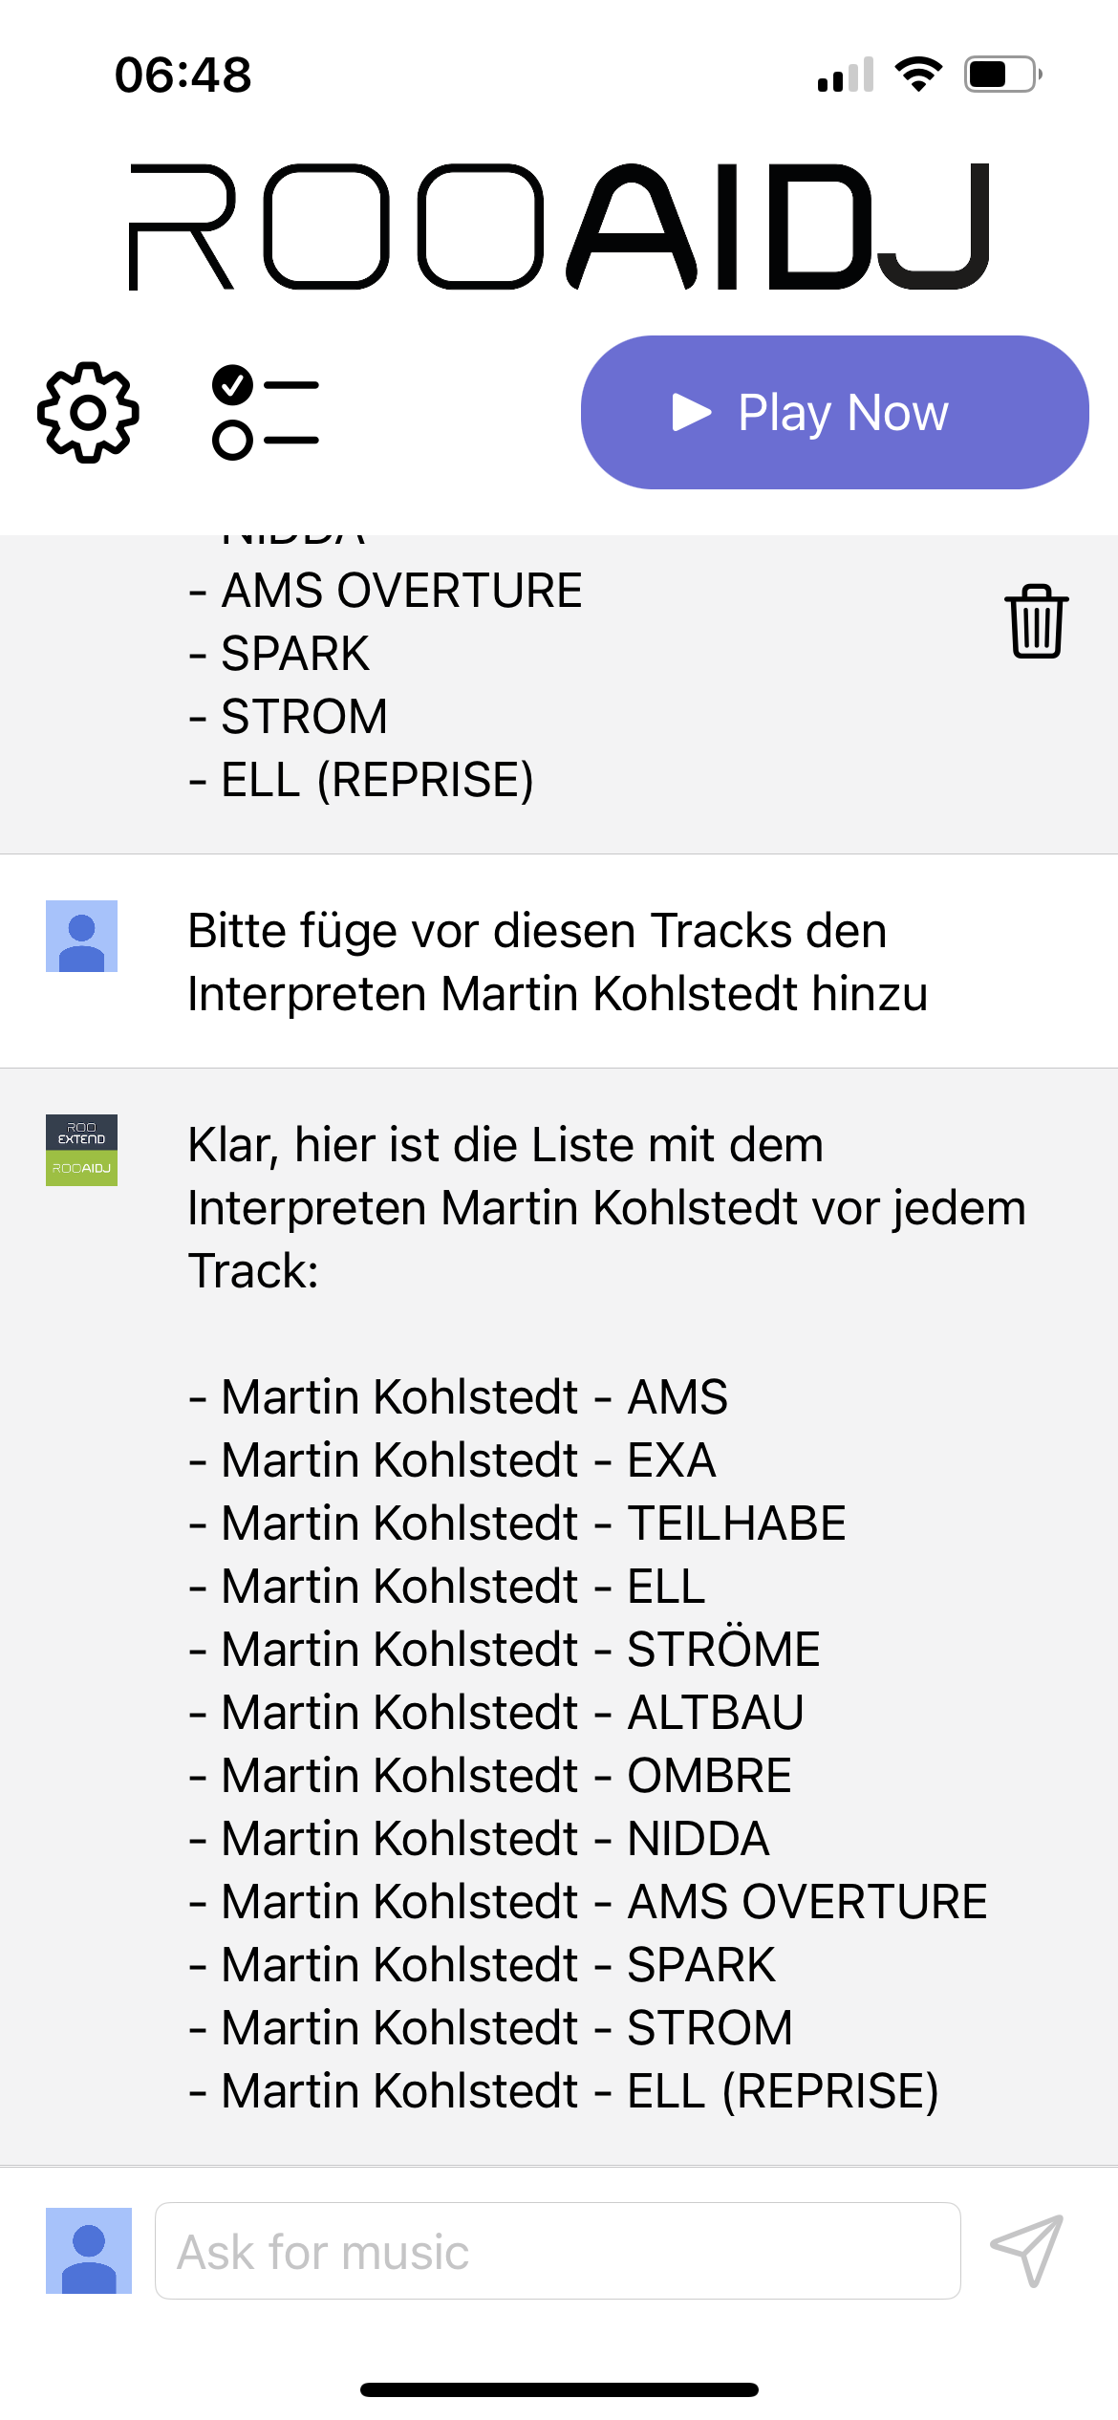Tap the Martin Kohlstedt - AMS OVERTURE entry
The width and height of the screenshot is (1118, 2420).
(588, 1901)
